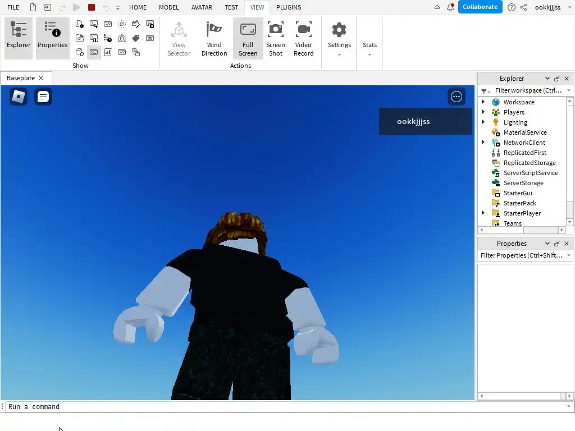Screen dimensions: 575x431
Task: Toggle the Properties panel from ribbon
Action: [52, 38]
